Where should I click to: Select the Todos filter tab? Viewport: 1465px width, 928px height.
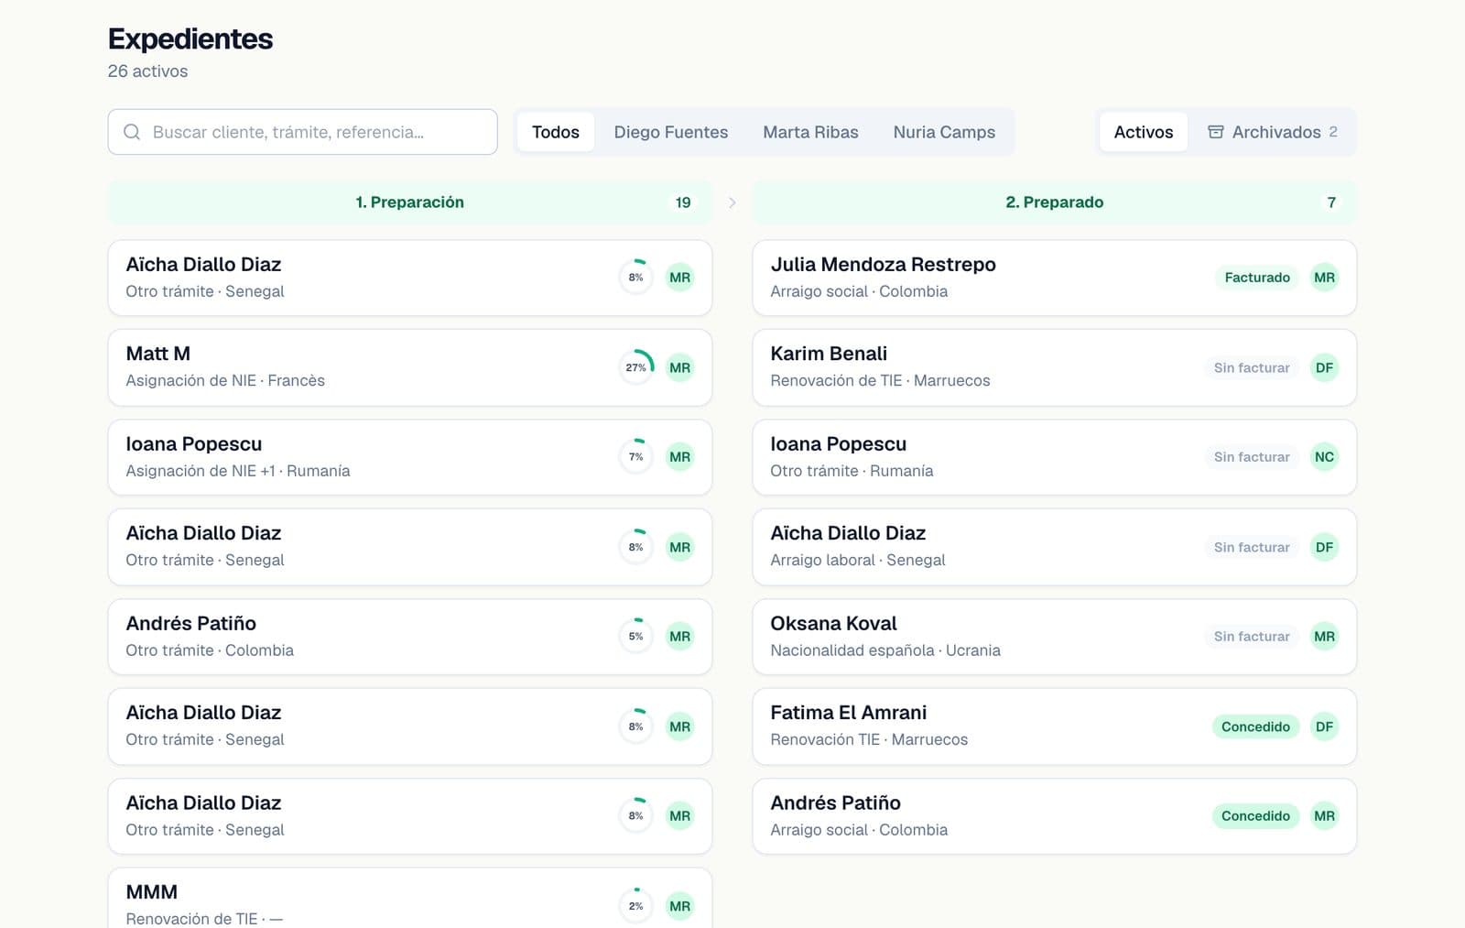556,132
